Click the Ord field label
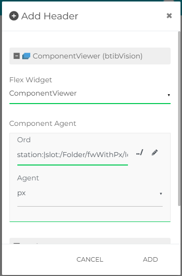Screen dimensions: 182x276 coord(24,140)
